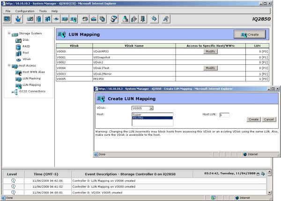Click the refresh arrows toolbar icon
The height and width of the screenshot is (201, 281).
point(154,19)
